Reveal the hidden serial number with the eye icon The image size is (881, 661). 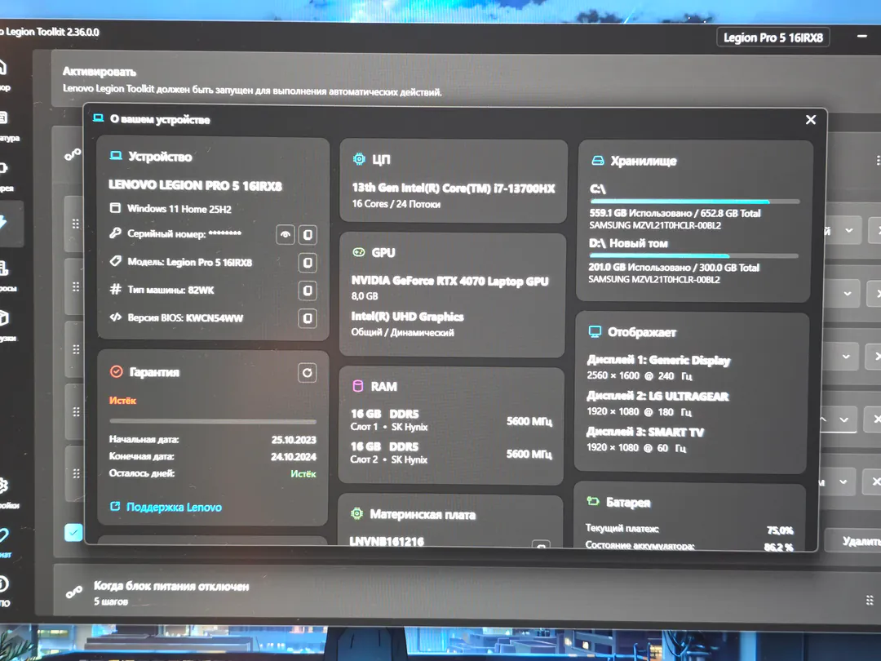pos(286,234)
